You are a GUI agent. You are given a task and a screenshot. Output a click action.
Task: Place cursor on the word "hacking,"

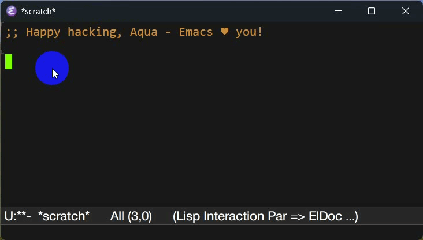point(95,32)
